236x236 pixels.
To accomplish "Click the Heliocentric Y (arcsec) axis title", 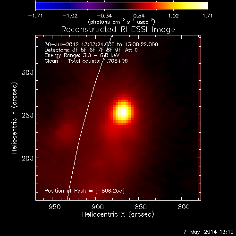I will click(x=15, y=118).
